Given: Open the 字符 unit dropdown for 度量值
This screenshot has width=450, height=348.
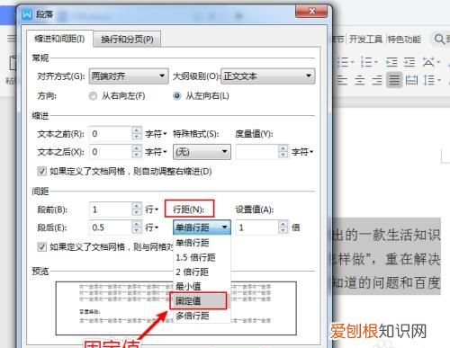Looking at the screenshot, I should (302, 152).
